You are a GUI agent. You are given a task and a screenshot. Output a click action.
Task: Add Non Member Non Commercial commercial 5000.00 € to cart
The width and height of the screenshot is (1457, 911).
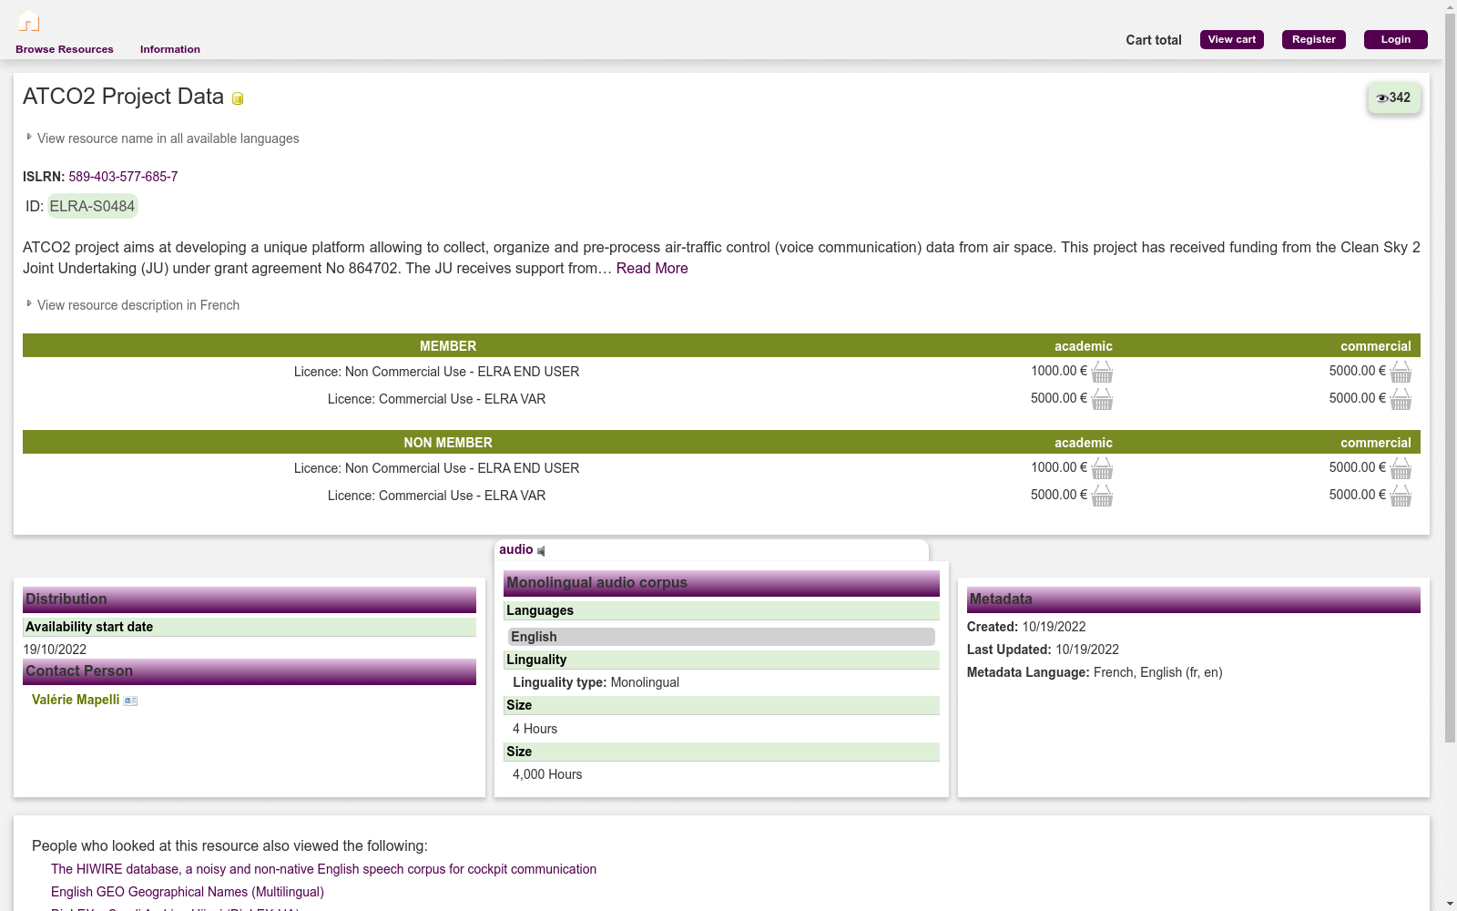click(1401, 468)
